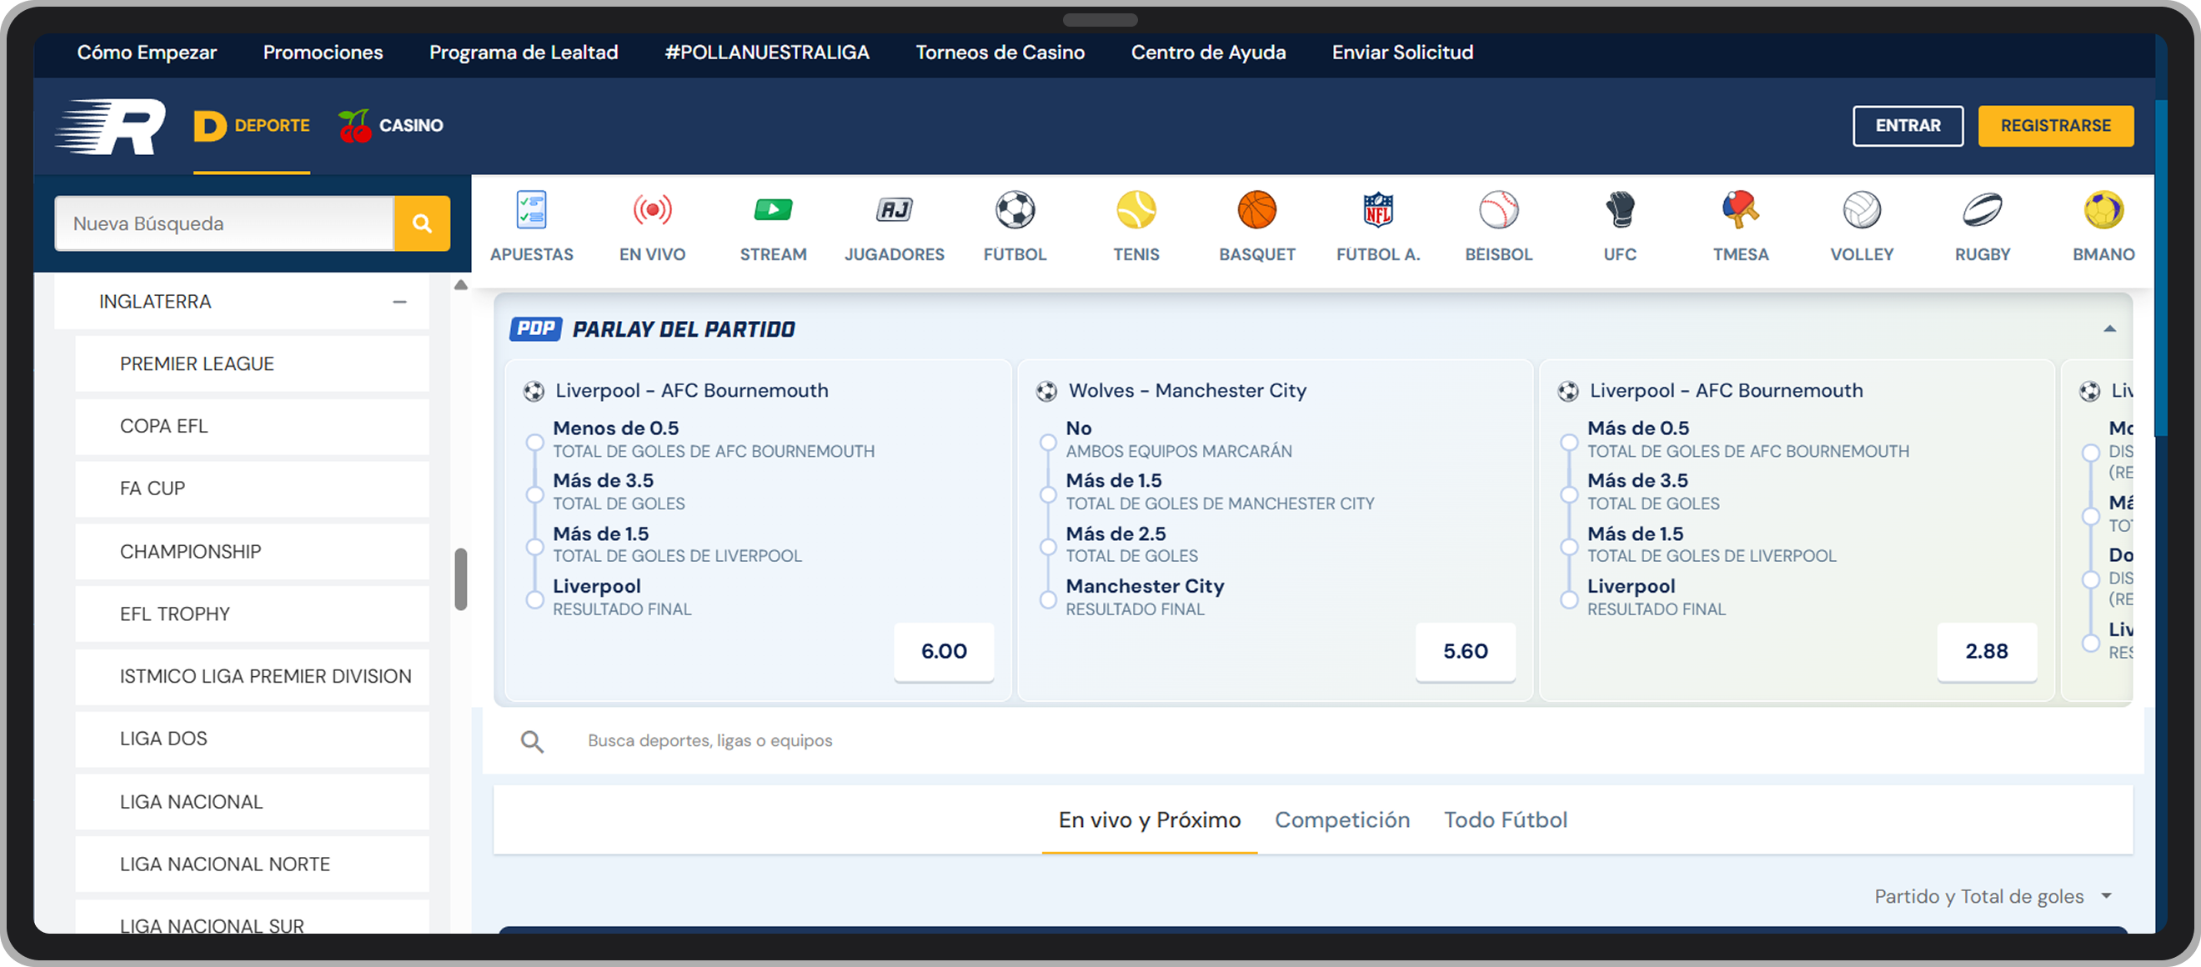Open the Stream video icon

pyautogui.click(x=773, y=210)
